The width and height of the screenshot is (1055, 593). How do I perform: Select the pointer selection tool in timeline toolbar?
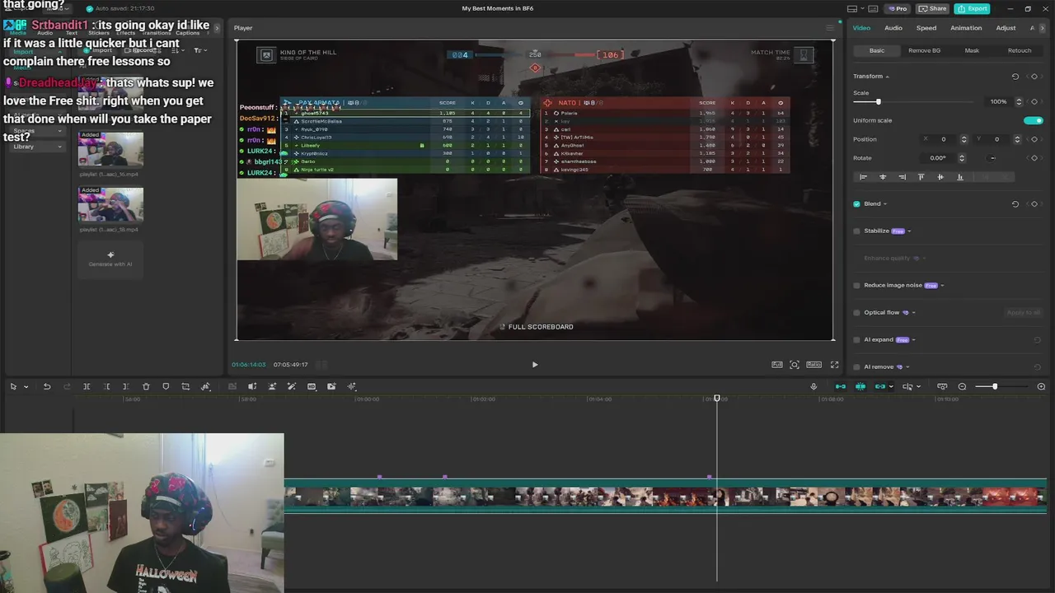coord(13,386)
